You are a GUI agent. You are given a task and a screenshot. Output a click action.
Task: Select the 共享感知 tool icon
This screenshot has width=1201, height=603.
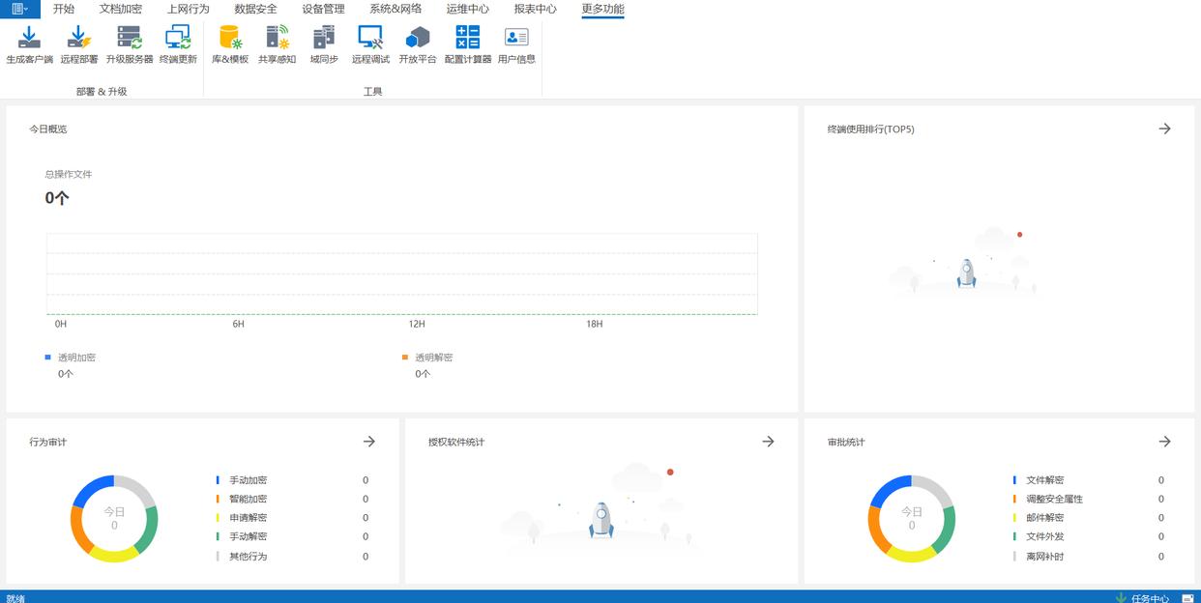(x=278, y=39)
